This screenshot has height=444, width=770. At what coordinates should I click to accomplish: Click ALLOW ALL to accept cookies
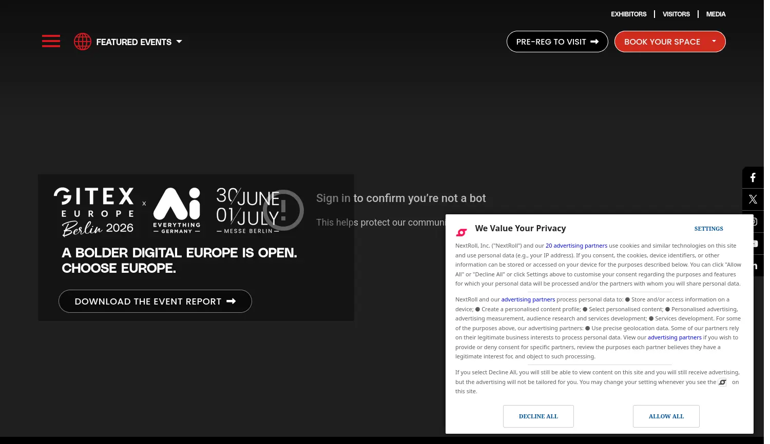666,416
